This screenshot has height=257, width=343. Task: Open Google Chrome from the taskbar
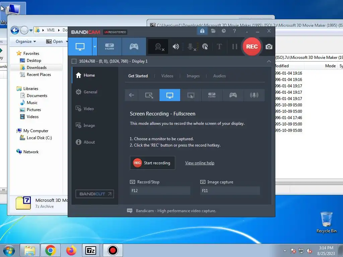(51, 250)
